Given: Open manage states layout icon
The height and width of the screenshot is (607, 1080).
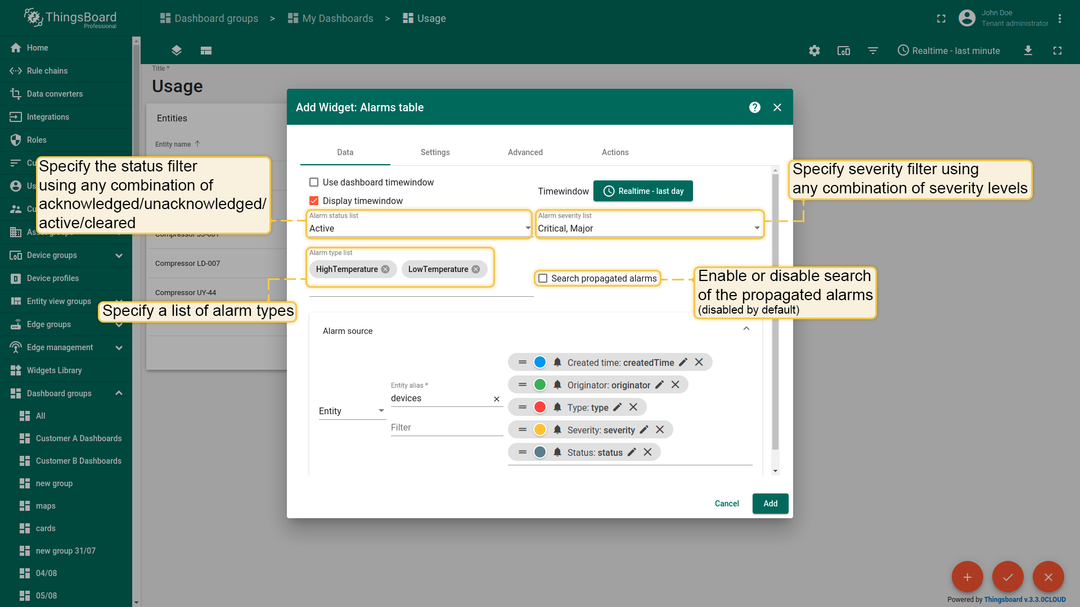Looking at the screenshot, I should point(206,51).
